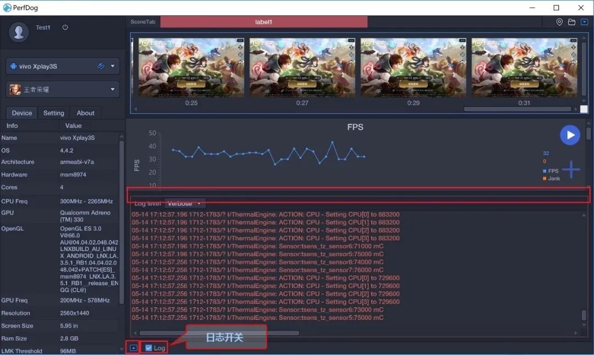Select the screenshot thumbnail at 0:27
The height and width of the screenshot is (355, 594).
tap(302, 68)
